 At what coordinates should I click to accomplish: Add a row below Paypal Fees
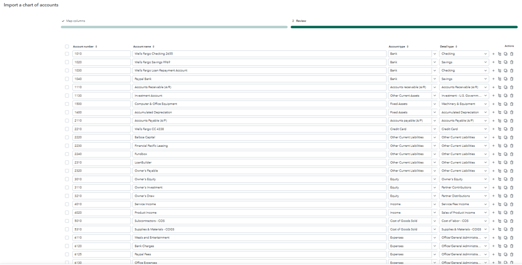click(494, 255)
